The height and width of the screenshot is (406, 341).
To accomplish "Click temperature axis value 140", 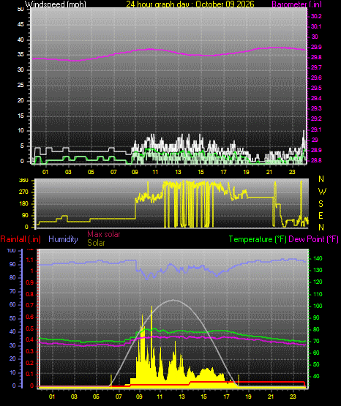I will coord(318,258).
